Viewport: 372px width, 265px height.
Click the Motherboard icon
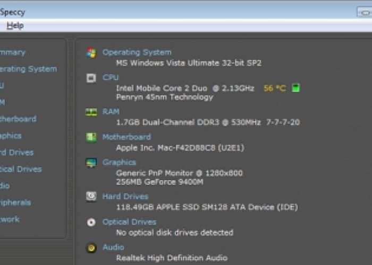pyautogui.click(x=91, y=137)
